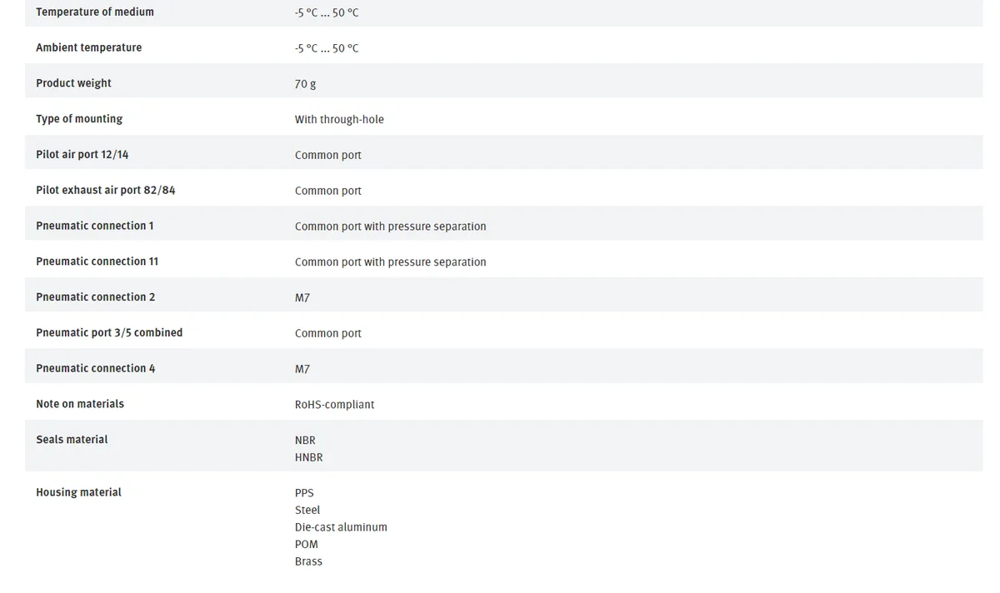Click the PPS housing material entry
Image resolution: width=1000 pixels, height=593 pixels.
pos(304,493)
